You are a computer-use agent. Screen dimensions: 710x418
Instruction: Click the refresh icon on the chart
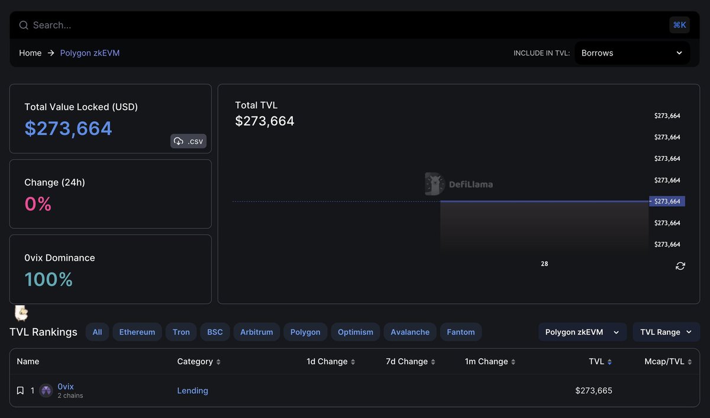point(680,266)
